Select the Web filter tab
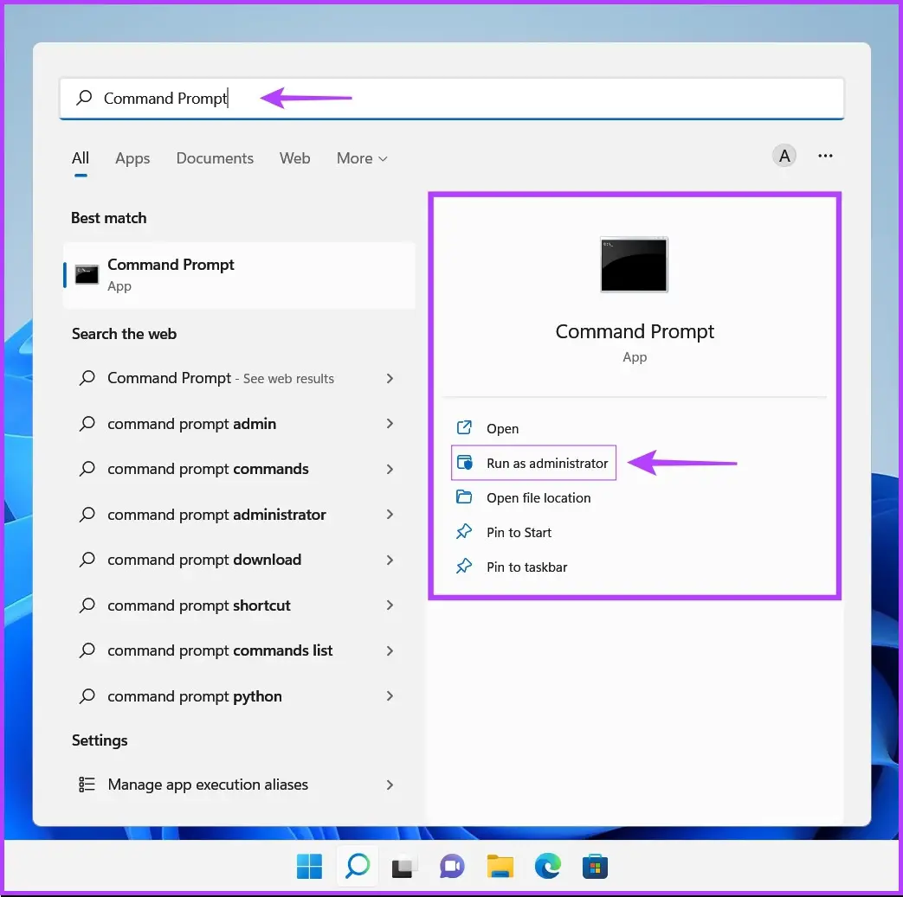The width and height of the screenshot is (903, 897). coord(294,158)
